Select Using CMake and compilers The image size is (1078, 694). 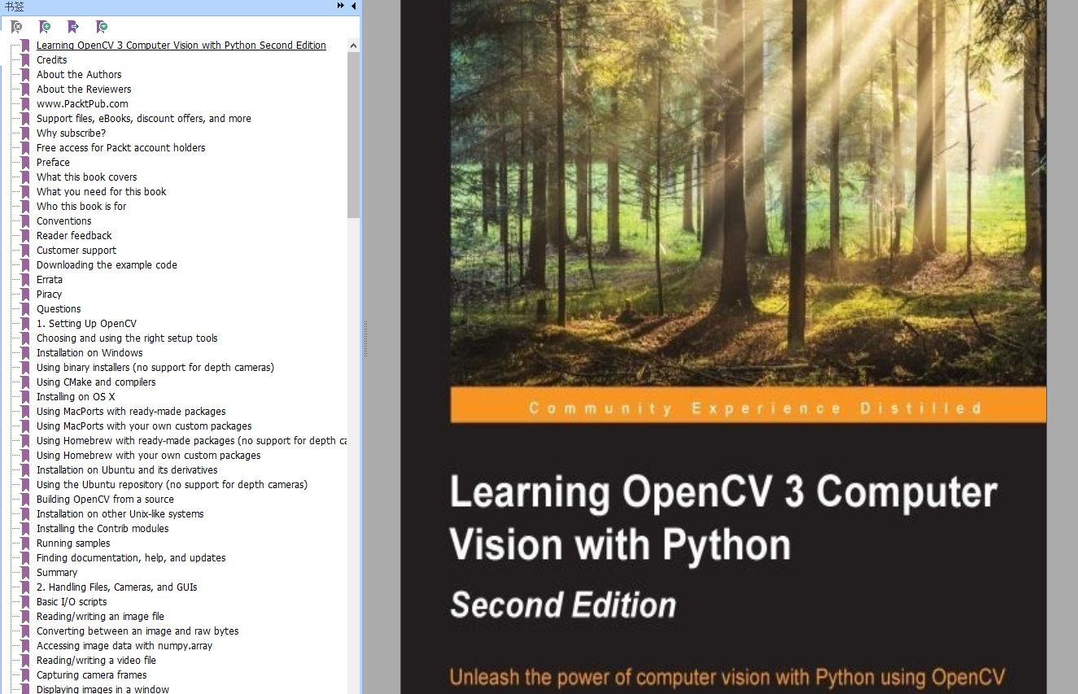coord(96,382)
